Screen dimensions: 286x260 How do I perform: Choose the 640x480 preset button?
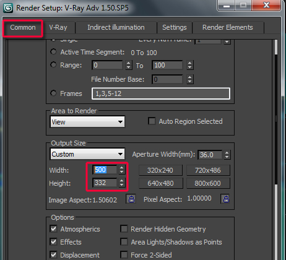point(160,183)
